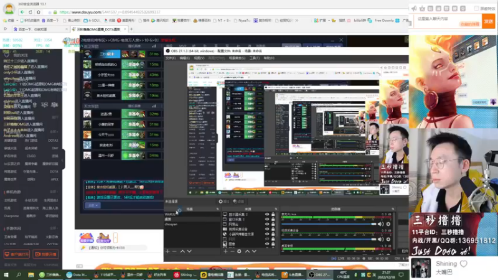Open a new browser tab
Image resolution: width=498 pixels, height=280 pixels.
click(x=131, y=29)
